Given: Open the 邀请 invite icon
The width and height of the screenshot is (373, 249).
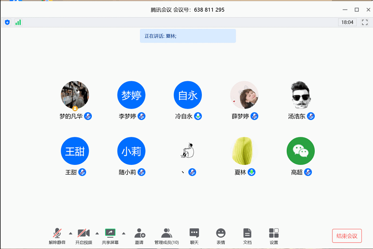Looking at the screenshot, I should 139,236.
